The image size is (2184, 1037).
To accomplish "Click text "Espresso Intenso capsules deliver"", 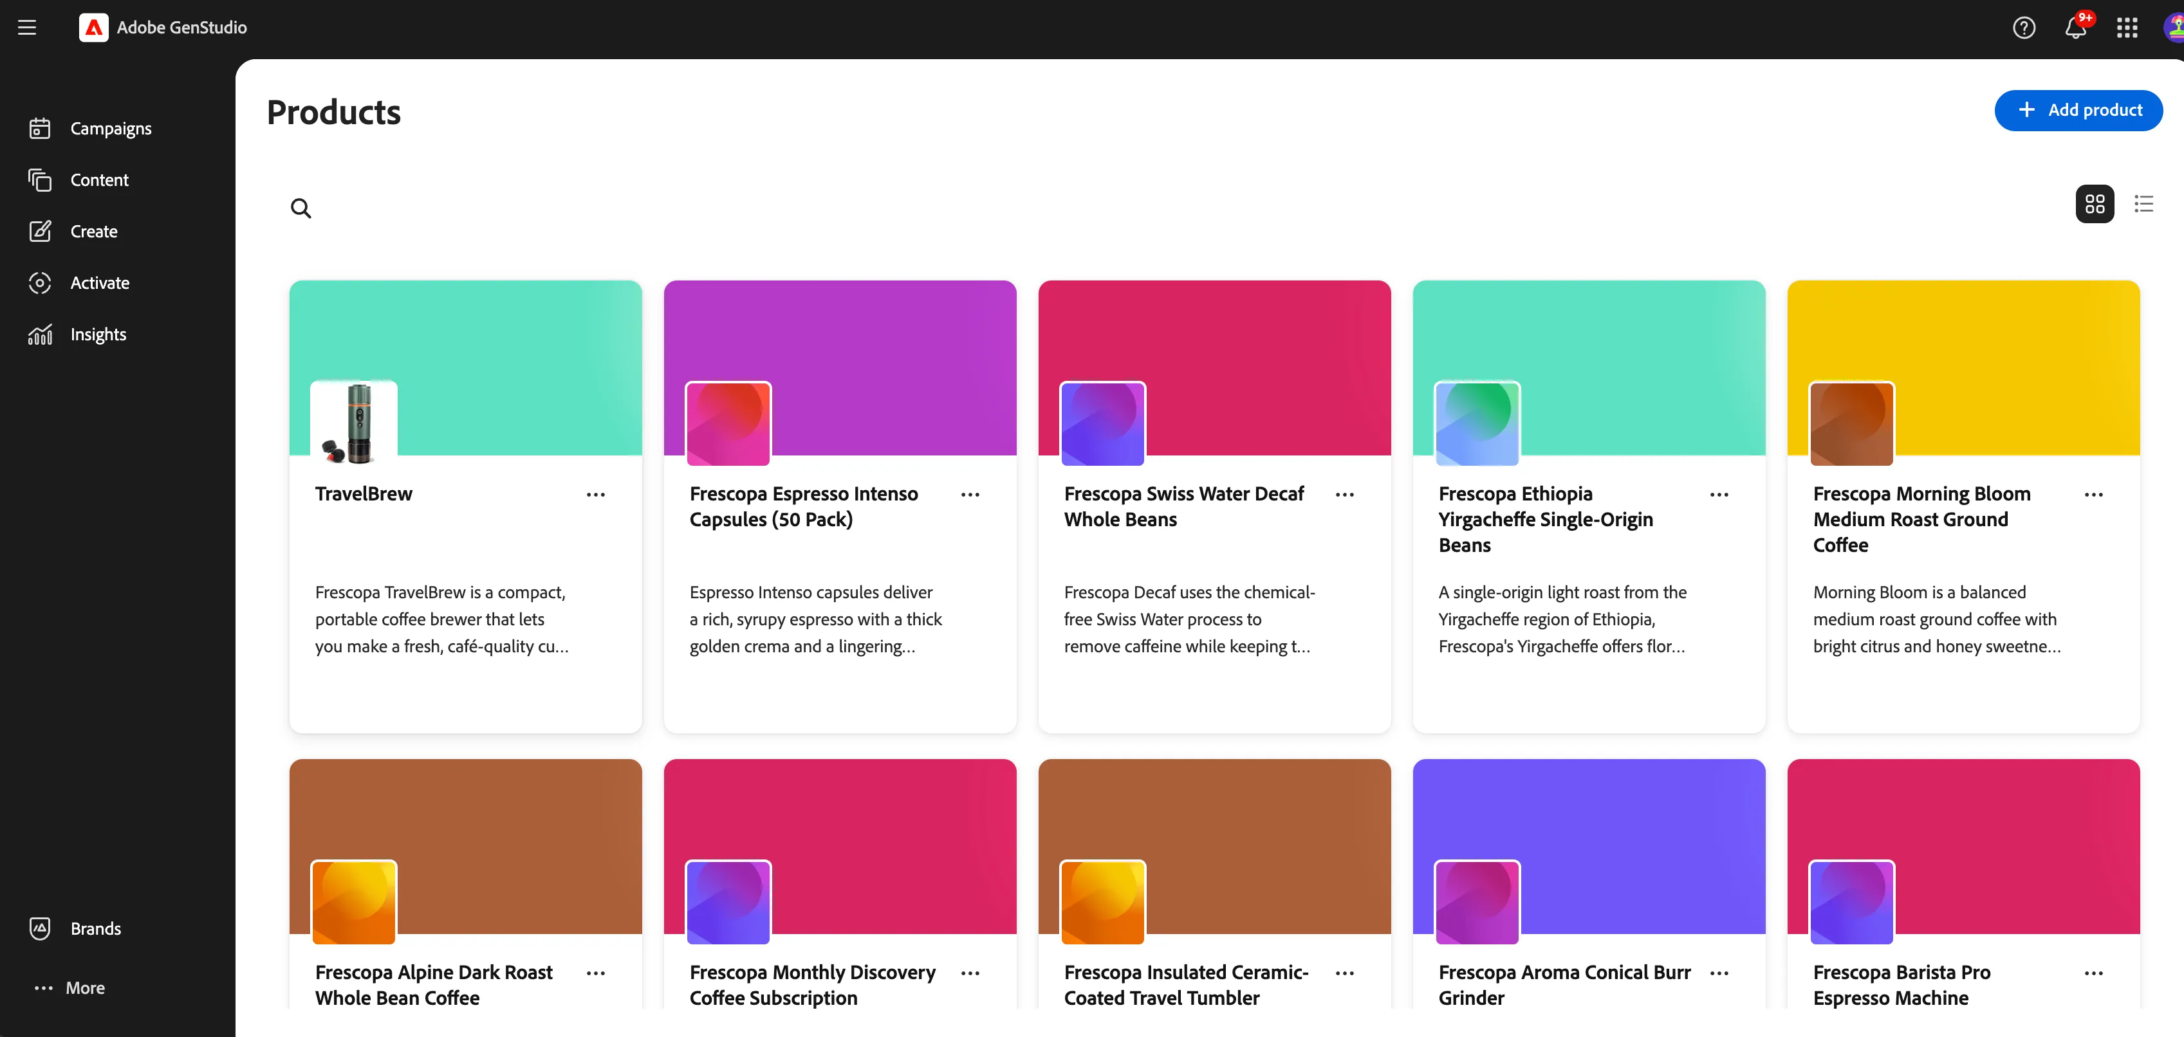I will click(x=811, y=592).
